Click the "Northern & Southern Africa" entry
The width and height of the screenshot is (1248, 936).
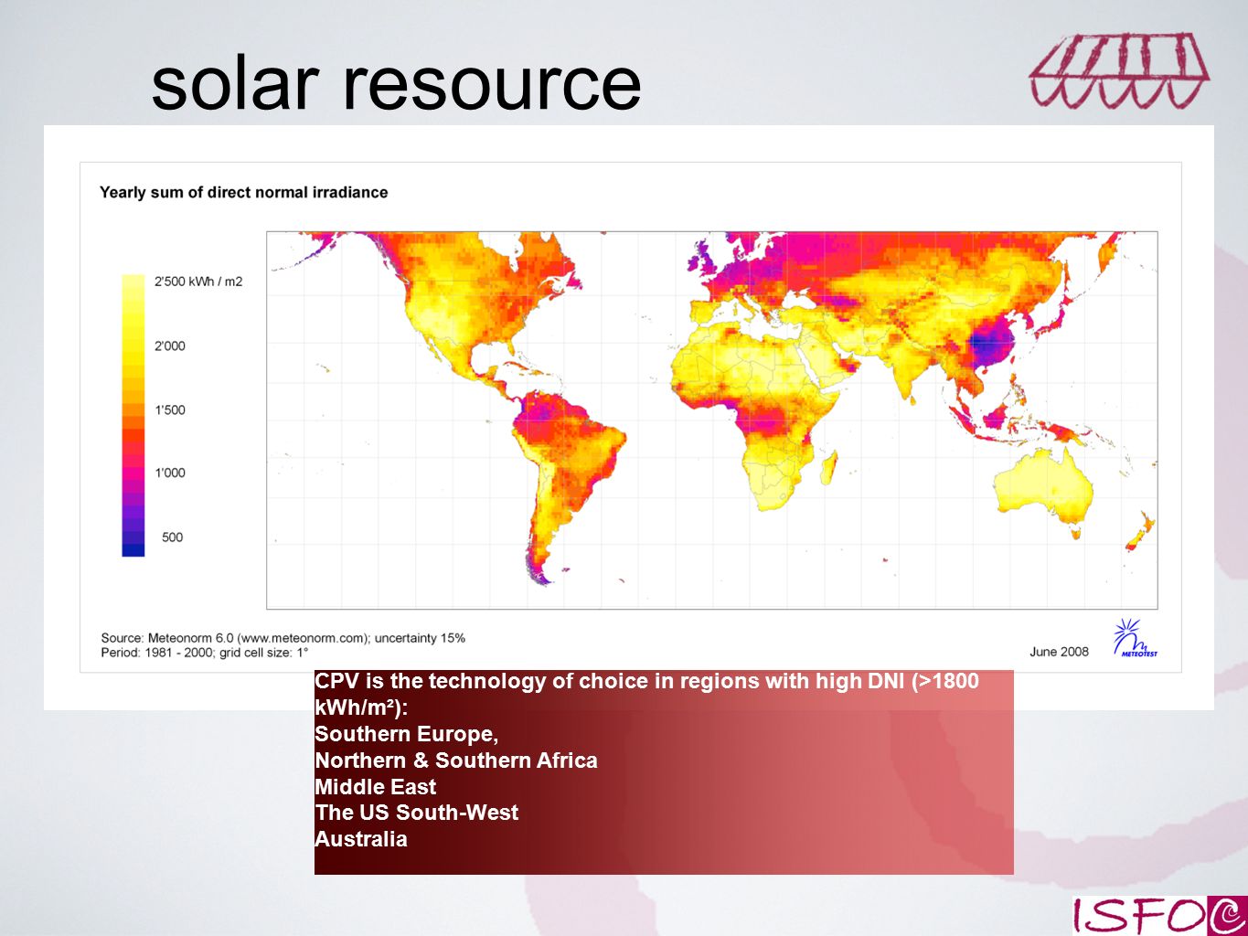tap(456, 760)
